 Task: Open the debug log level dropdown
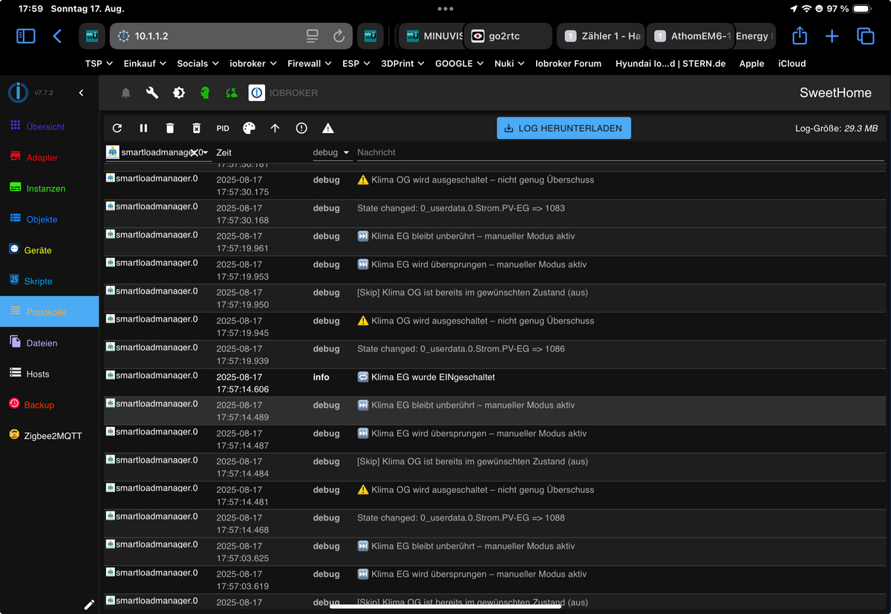[331, 152]
